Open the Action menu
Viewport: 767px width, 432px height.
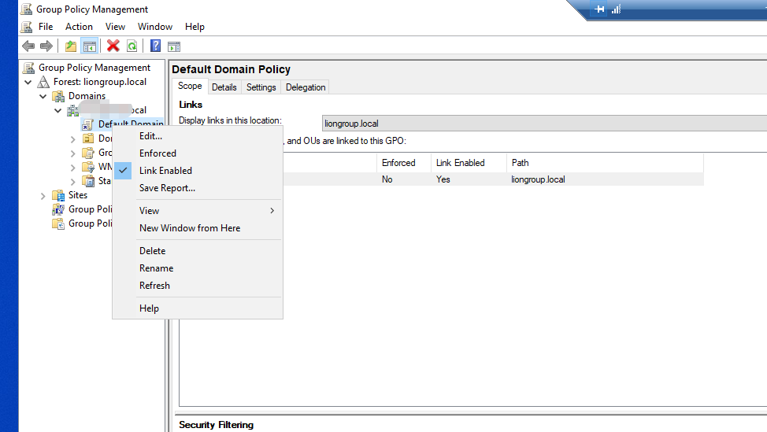pos(79,27)
